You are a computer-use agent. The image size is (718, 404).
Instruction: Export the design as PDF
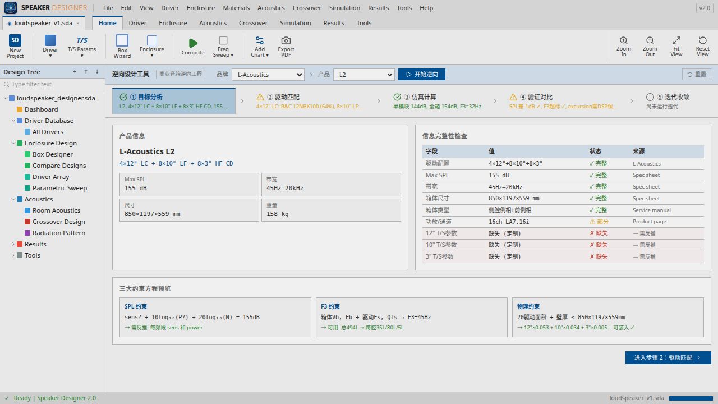point(286,46)
